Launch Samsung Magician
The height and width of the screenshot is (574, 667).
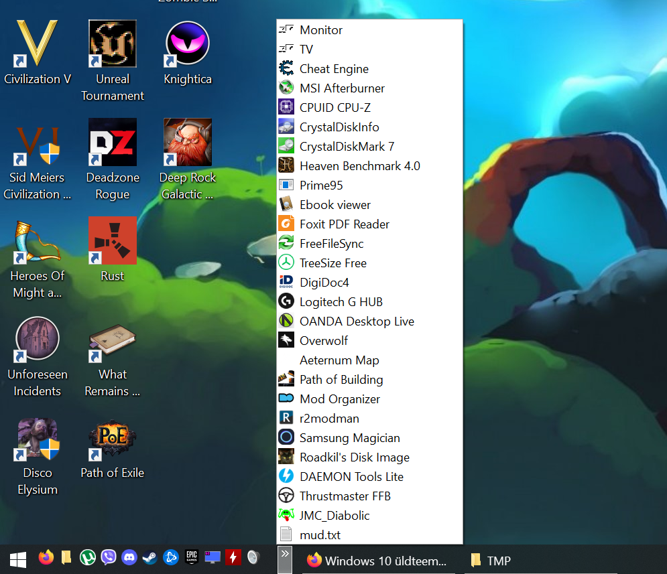369,437
